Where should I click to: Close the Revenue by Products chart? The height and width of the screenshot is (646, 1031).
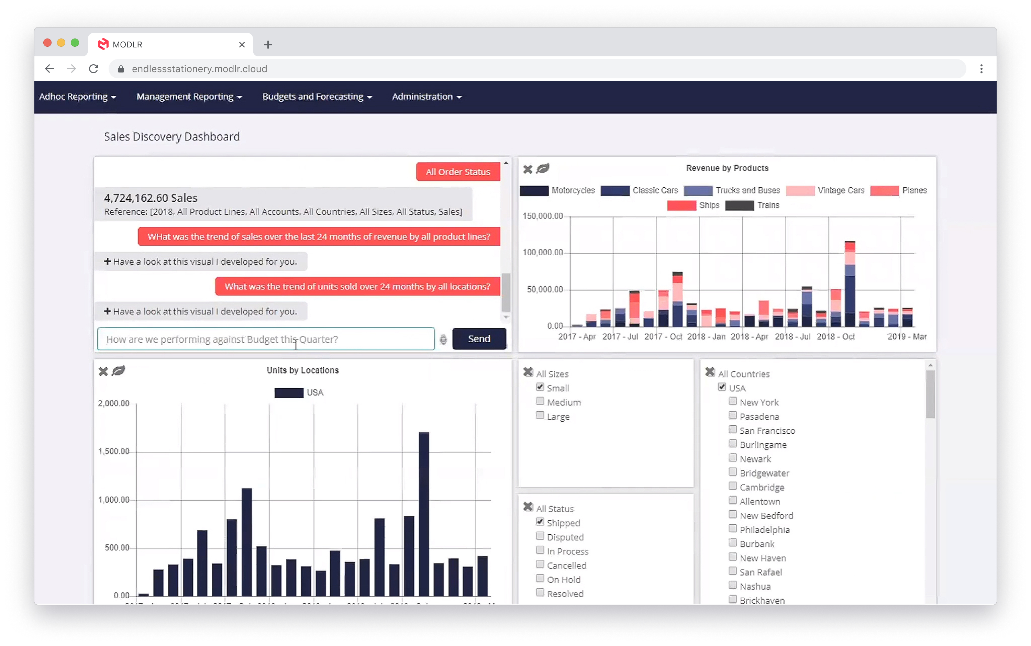tap(528, 169)
